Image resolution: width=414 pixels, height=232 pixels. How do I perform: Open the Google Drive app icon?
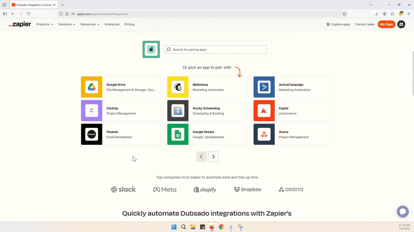point(92,87)
